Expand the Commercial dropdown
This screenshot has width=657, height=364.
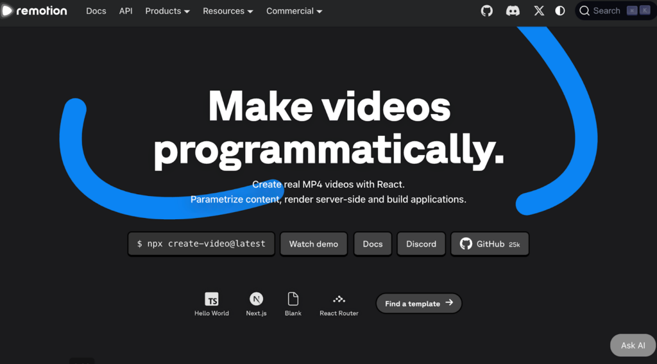[294, 12]
